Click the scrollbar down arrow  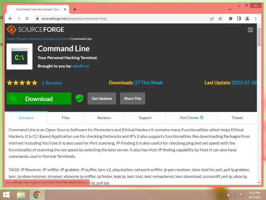pyautogui.click(x=259, y=183)
